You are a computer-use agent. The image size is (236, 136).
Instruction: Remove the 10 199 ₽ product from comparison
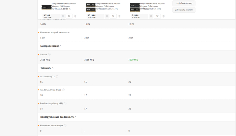(x=119, y=16)
